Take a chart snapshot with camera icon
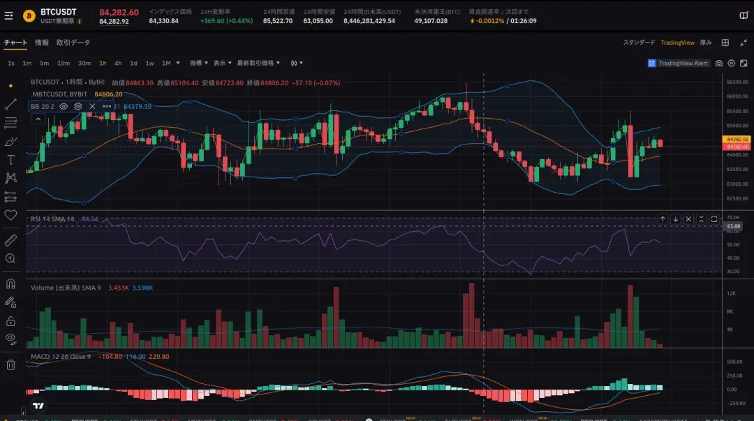Image resolution: width=754 pixels, height=421 pixels. click(x=719, y=63)
